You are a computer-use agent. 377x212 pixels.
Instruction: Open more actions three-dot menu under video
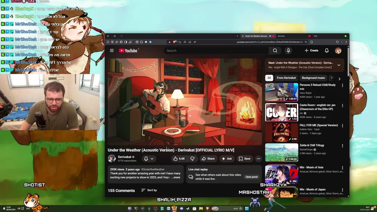pos(258,159)
